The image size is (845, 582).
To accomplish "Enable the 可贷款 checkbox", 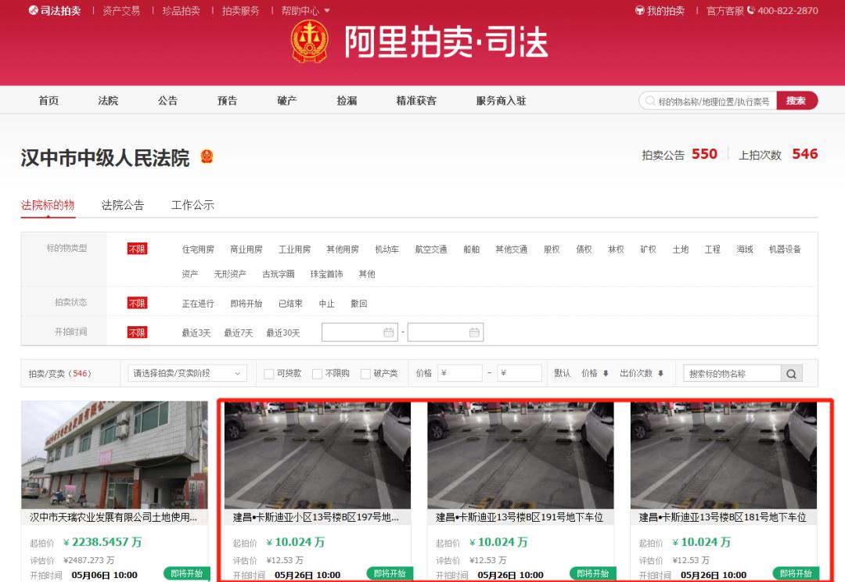I will [x=268, y=374].
